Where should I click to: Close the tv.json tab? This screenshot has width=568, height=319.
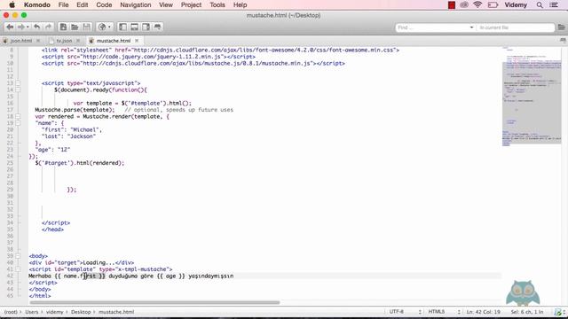pos(78,41)
